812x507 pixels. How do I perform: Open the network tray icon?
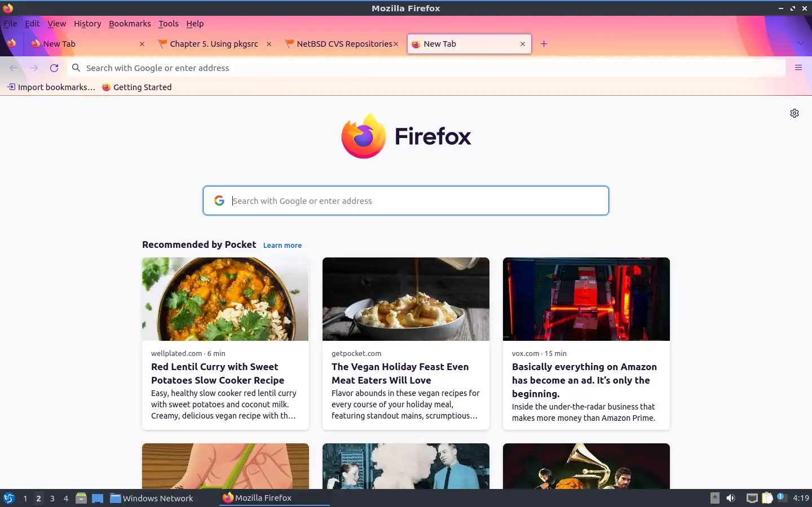tap(752, 498)
